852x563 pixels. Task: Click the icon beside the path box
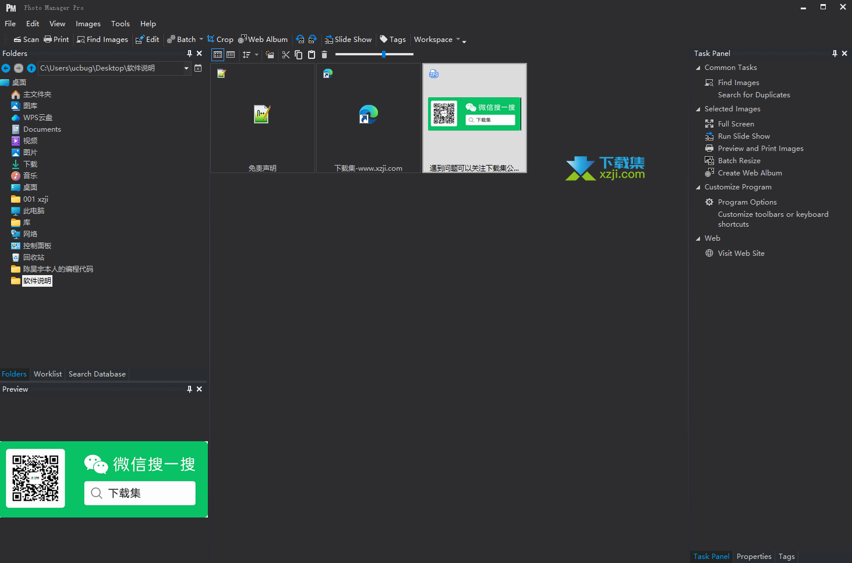[198, 68]
